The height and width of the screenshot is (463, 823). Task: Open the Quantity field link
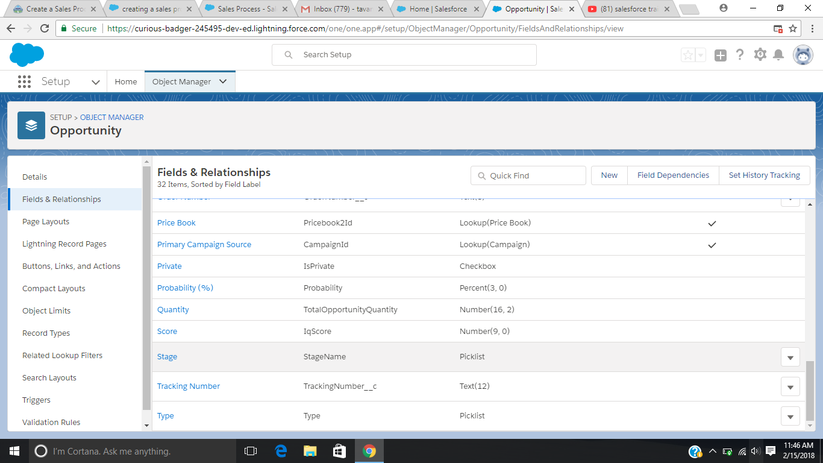[x=173, y=310]
